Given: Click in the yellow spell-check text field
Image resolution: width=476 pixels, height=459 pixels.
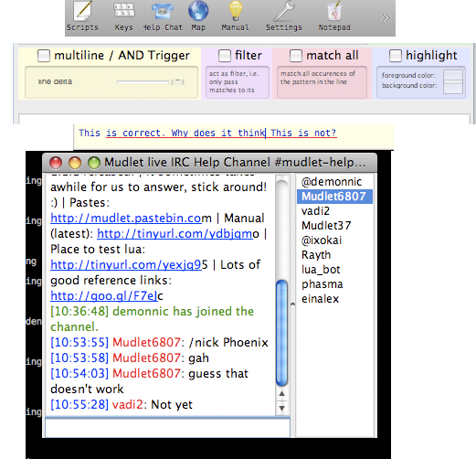Looking at the screenshot, I should point(234,136).
